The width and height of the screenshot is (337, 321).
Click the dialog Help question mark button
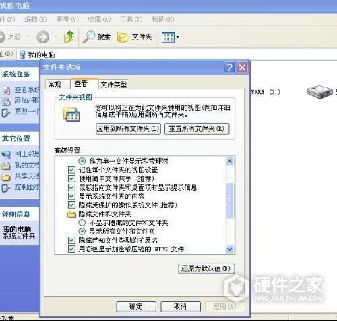click(229, 67)
